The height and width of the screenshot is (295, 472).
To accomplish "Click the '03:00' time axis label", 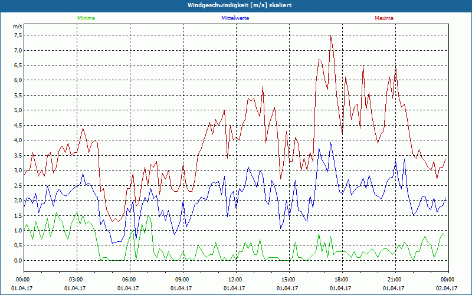I will (x=77, y=280).
